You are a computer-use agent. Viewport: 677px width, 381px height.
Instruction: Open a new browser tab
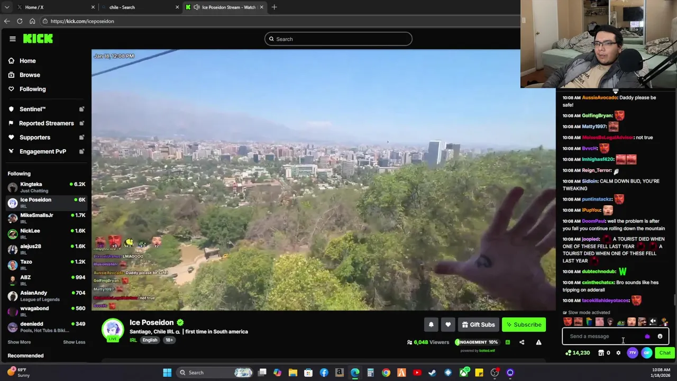[x=275, y=7]
